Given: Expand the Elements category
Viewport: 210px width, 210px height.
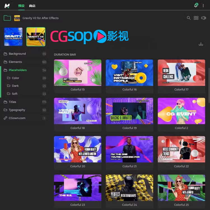Looking at the screenshot, I should pos(15,62).
